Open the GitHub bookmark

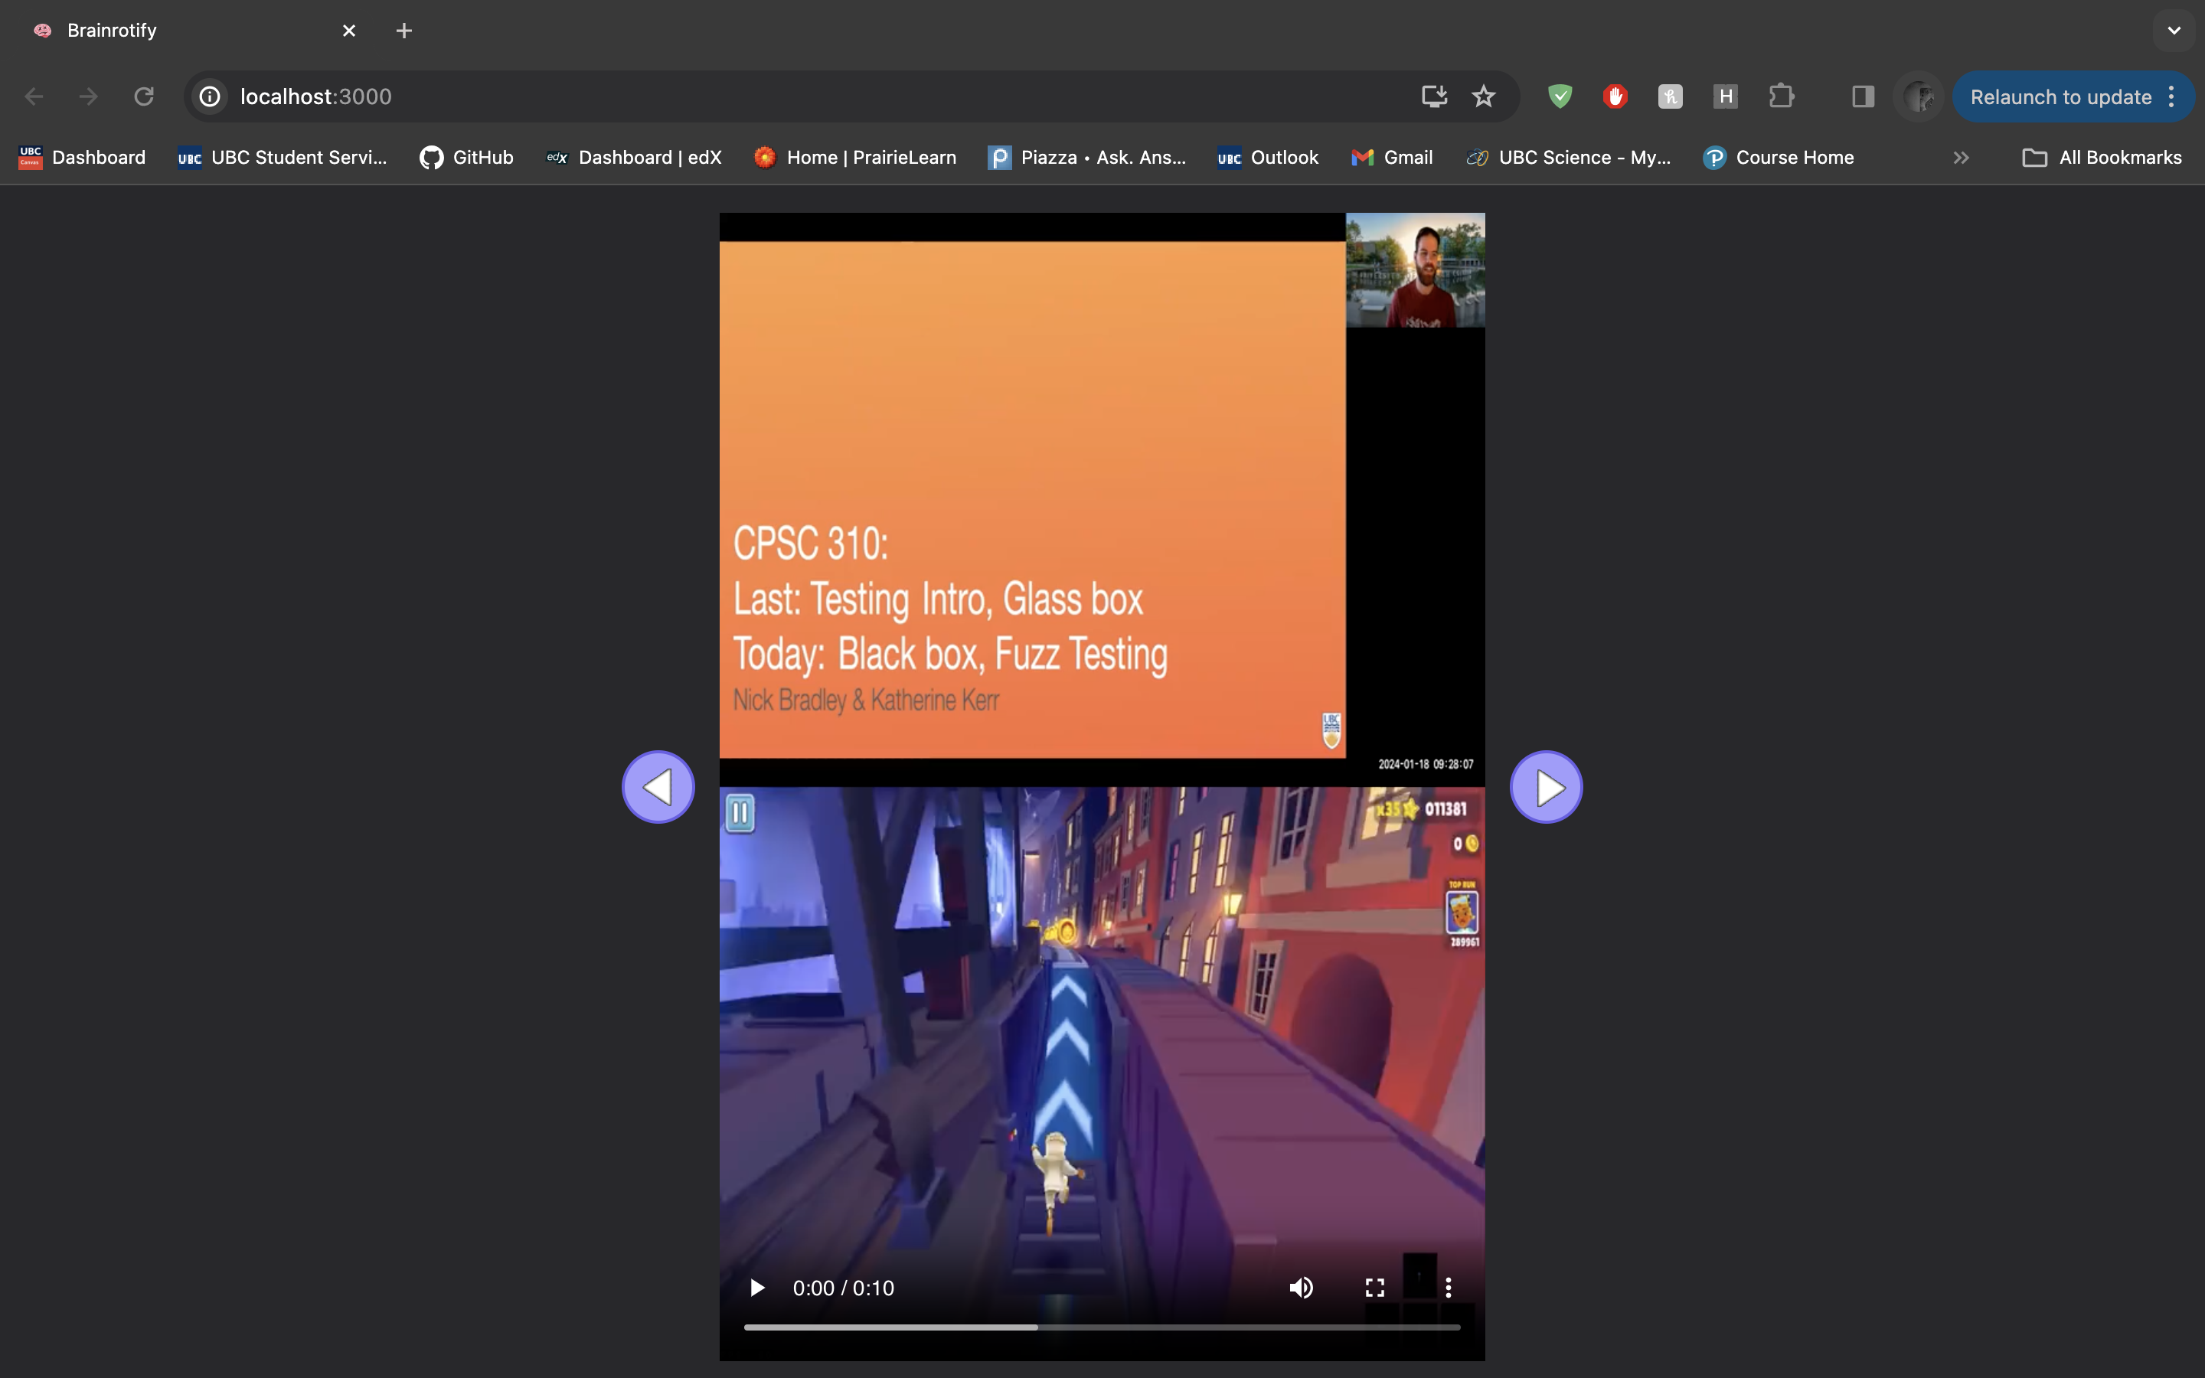(466, 158)
